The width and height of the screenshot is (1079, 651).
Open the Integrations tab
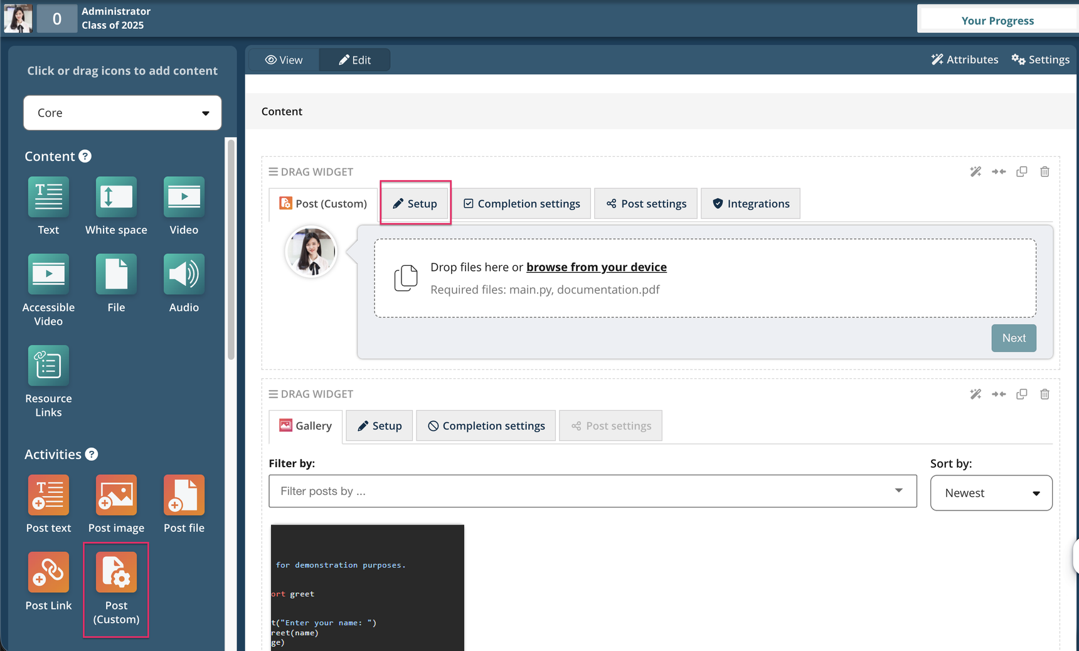[x=750, y=204]
